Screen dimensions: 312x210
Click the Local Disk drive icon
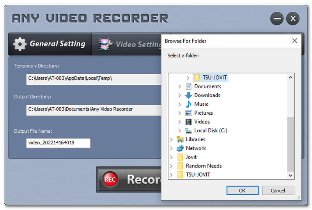click(x=188, y=131)
